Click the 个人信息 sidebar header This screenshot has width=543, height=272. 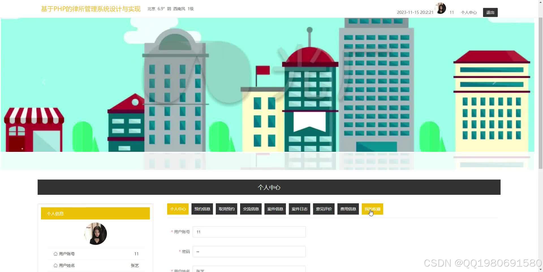(x=55, y=213)
